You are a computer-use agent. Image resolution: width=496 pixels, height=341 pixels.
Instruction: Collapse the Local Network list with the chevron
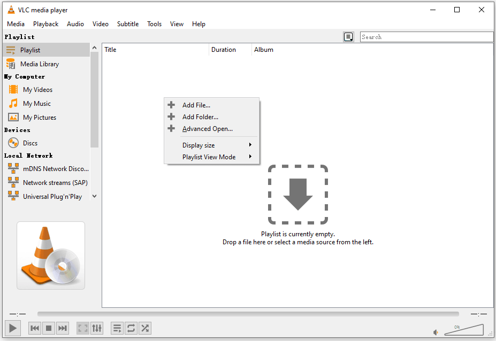[94, 196]
